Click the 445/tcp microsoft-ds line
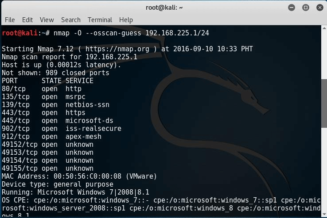 55,121
